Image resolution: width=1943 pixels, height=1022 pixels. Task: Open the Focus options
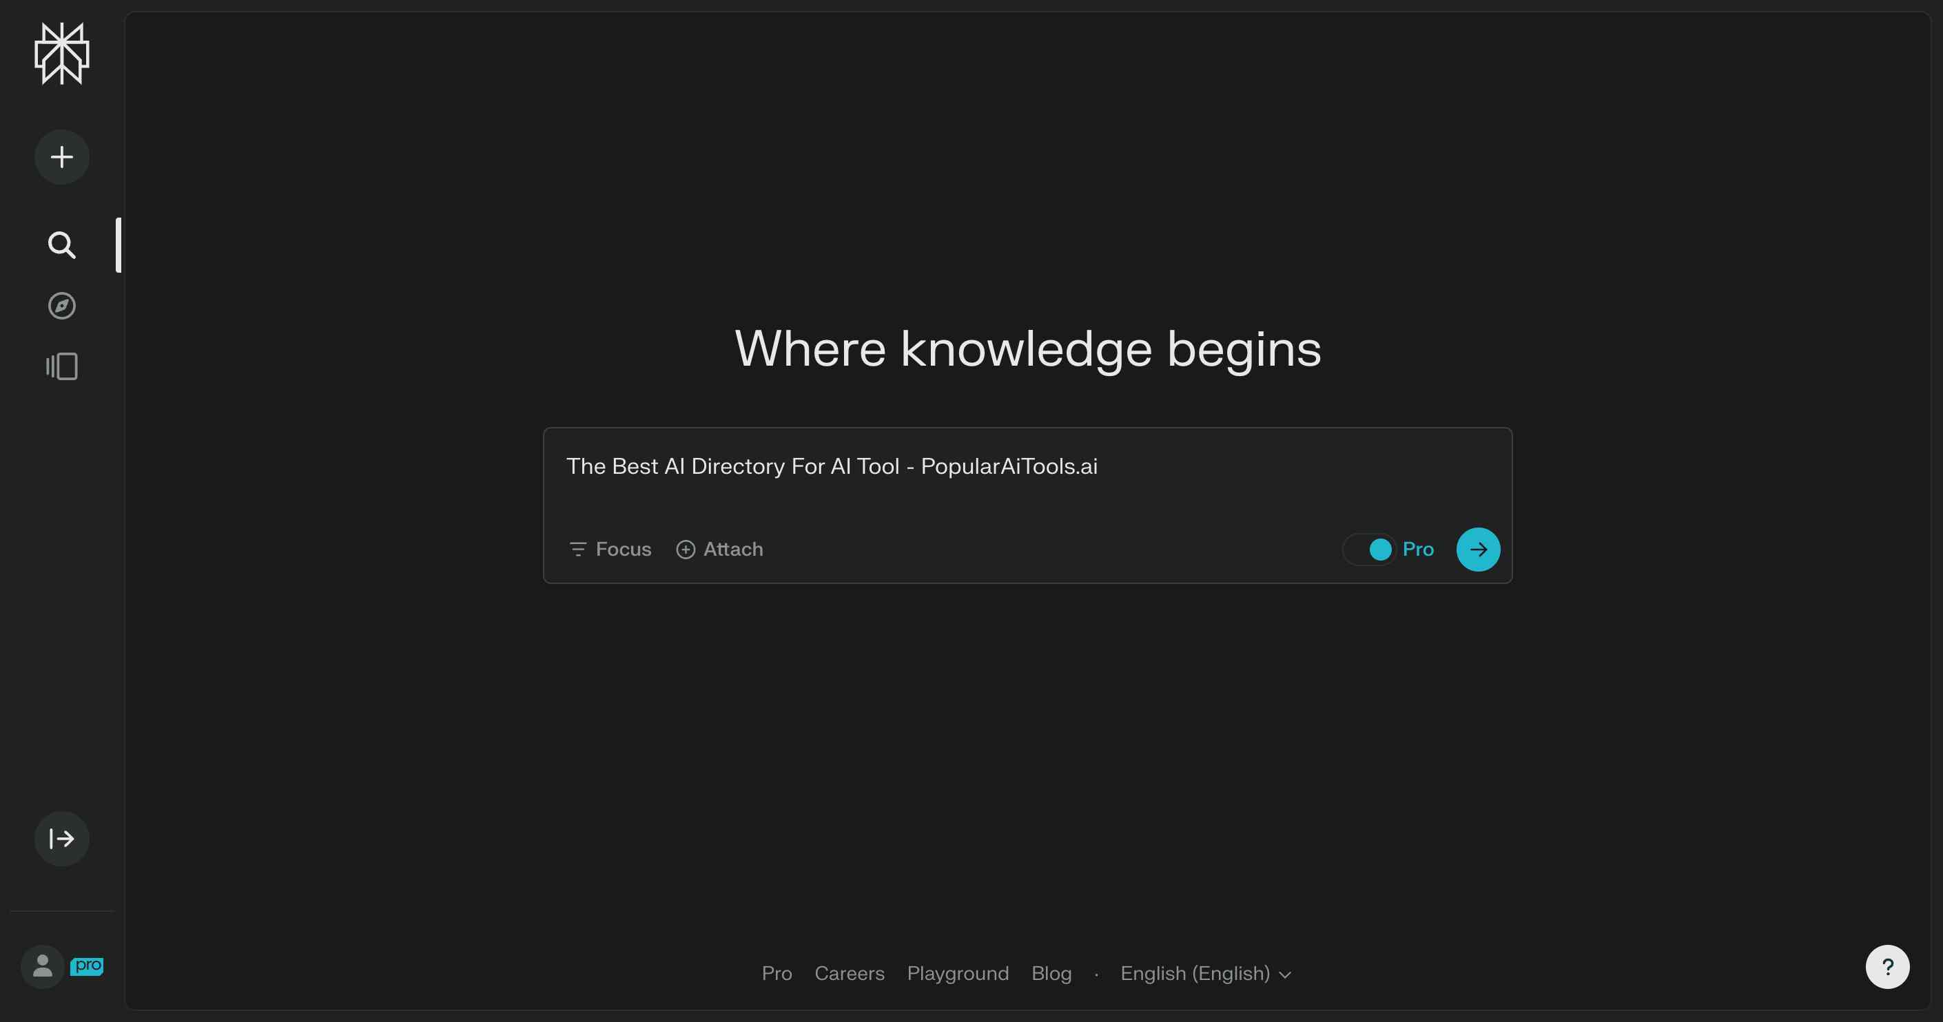tap(610, 550)
